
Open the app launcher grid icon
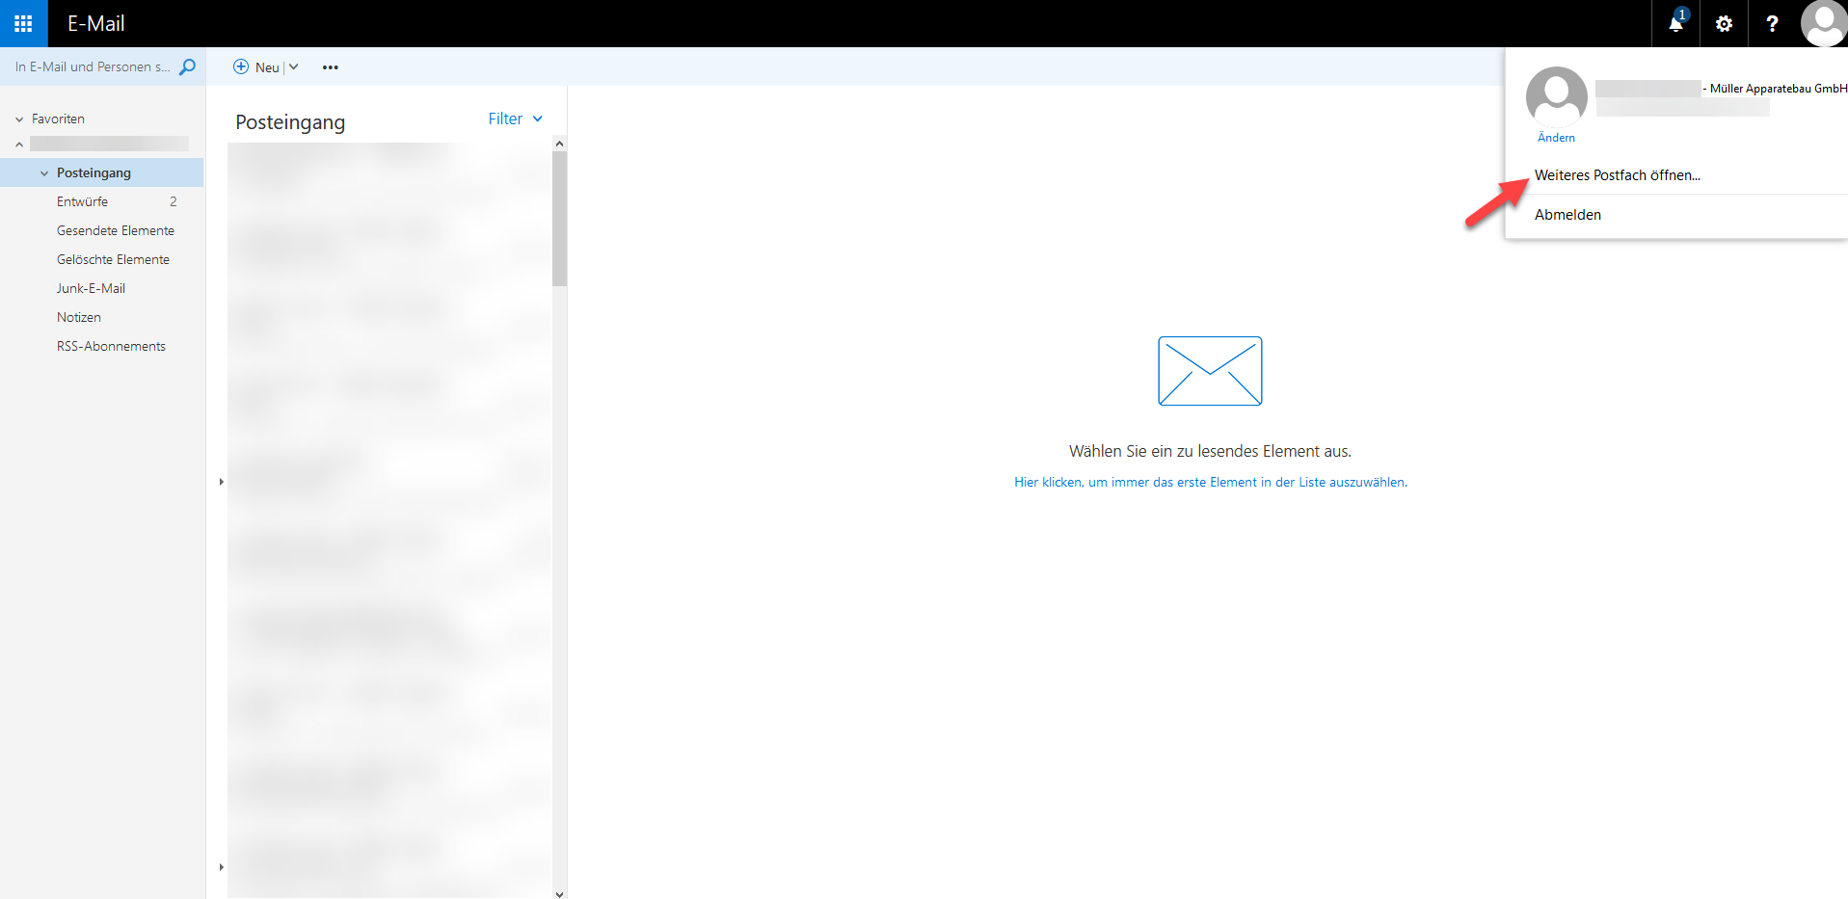point(23,23)
